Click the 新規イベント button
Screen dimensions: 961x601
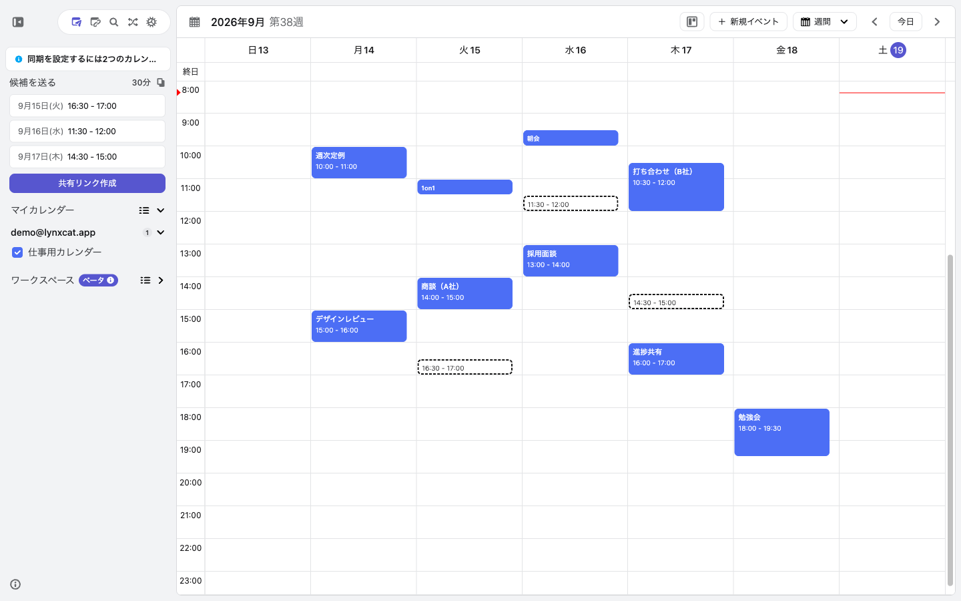(x=748, y=22)
